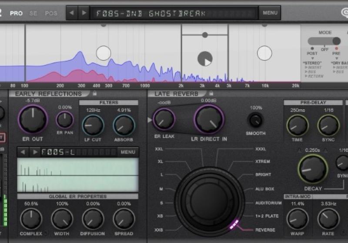This screenshot has height=243, width=348.
Task: Switch to the SE view tab
Action: pyautogui.click(x=33, y=13)
